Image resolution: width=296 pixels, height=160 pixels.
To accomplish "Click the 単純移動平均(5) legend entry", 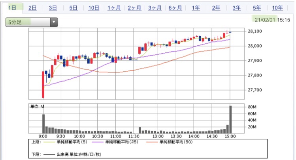I will click(72, 142).
